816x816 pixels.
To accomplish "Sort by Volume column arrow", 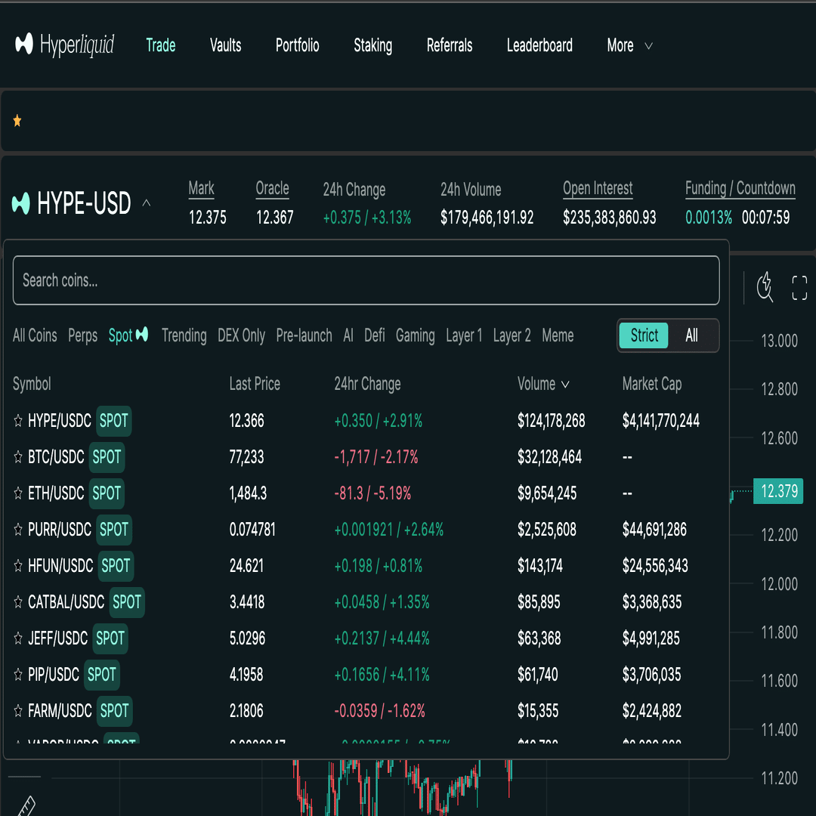I will point(565,385).
